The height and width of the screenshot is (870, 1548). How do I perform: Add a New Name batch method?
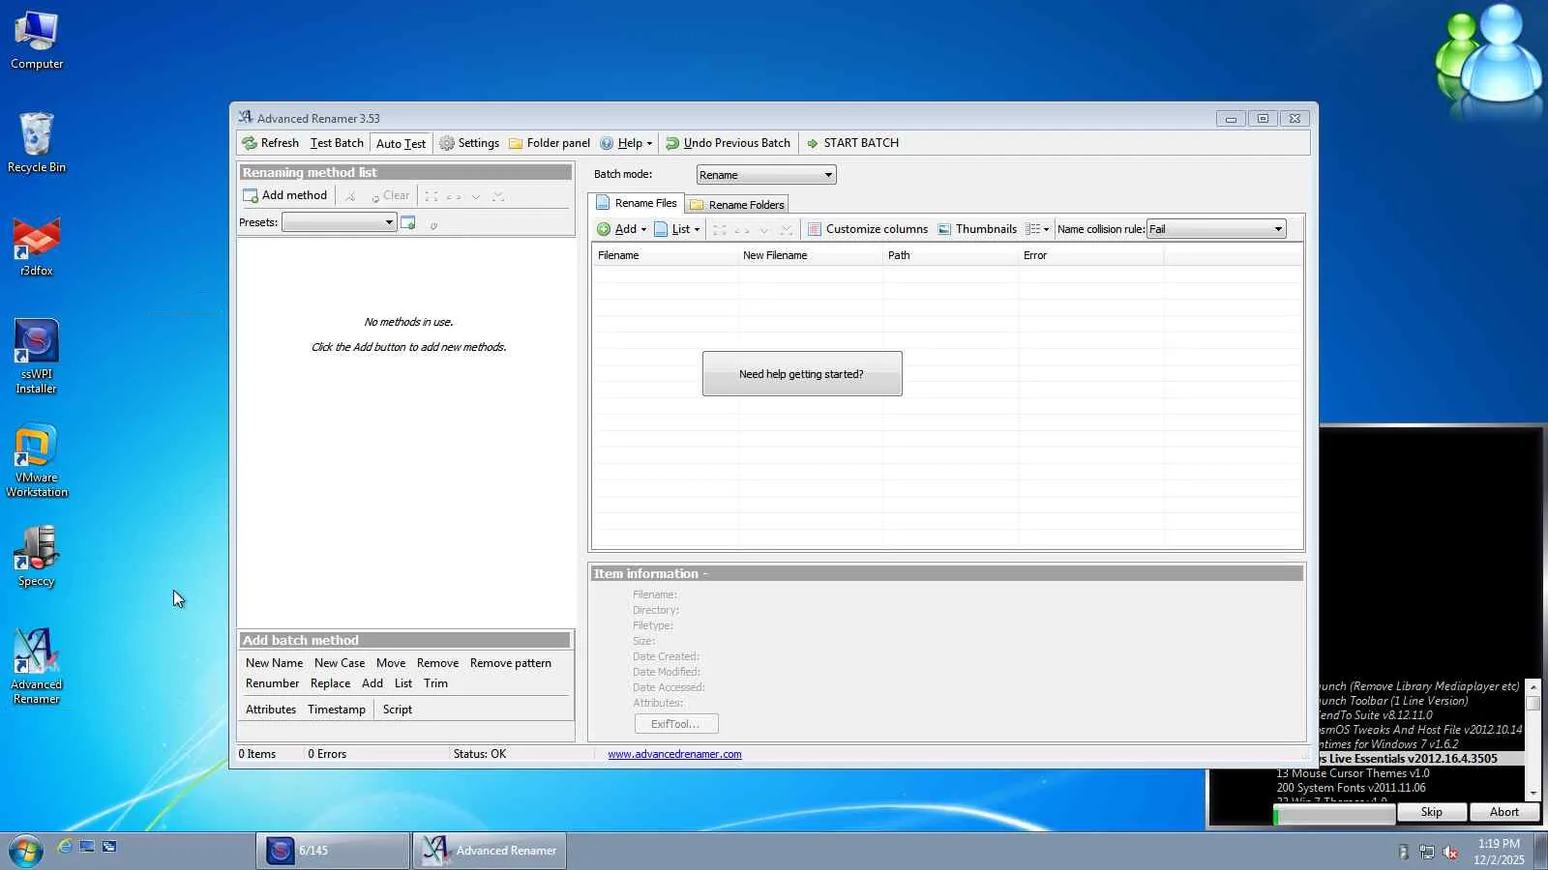(x=274, y=663)
